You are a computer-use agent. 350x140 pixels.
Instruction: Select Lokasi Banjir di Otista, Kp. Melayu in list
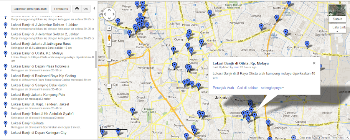click(37, 53)
